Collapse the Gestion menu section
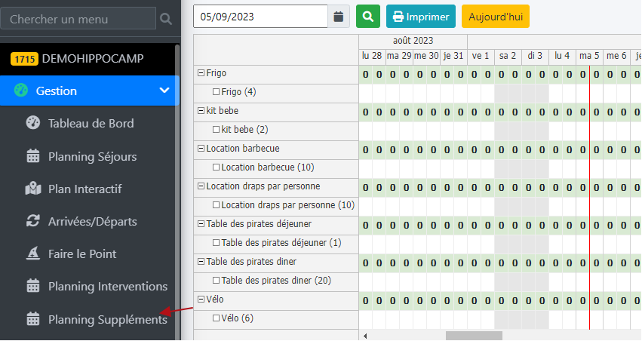Image resolution: width=642 pixels, height=341 pixels. point(164,91)
